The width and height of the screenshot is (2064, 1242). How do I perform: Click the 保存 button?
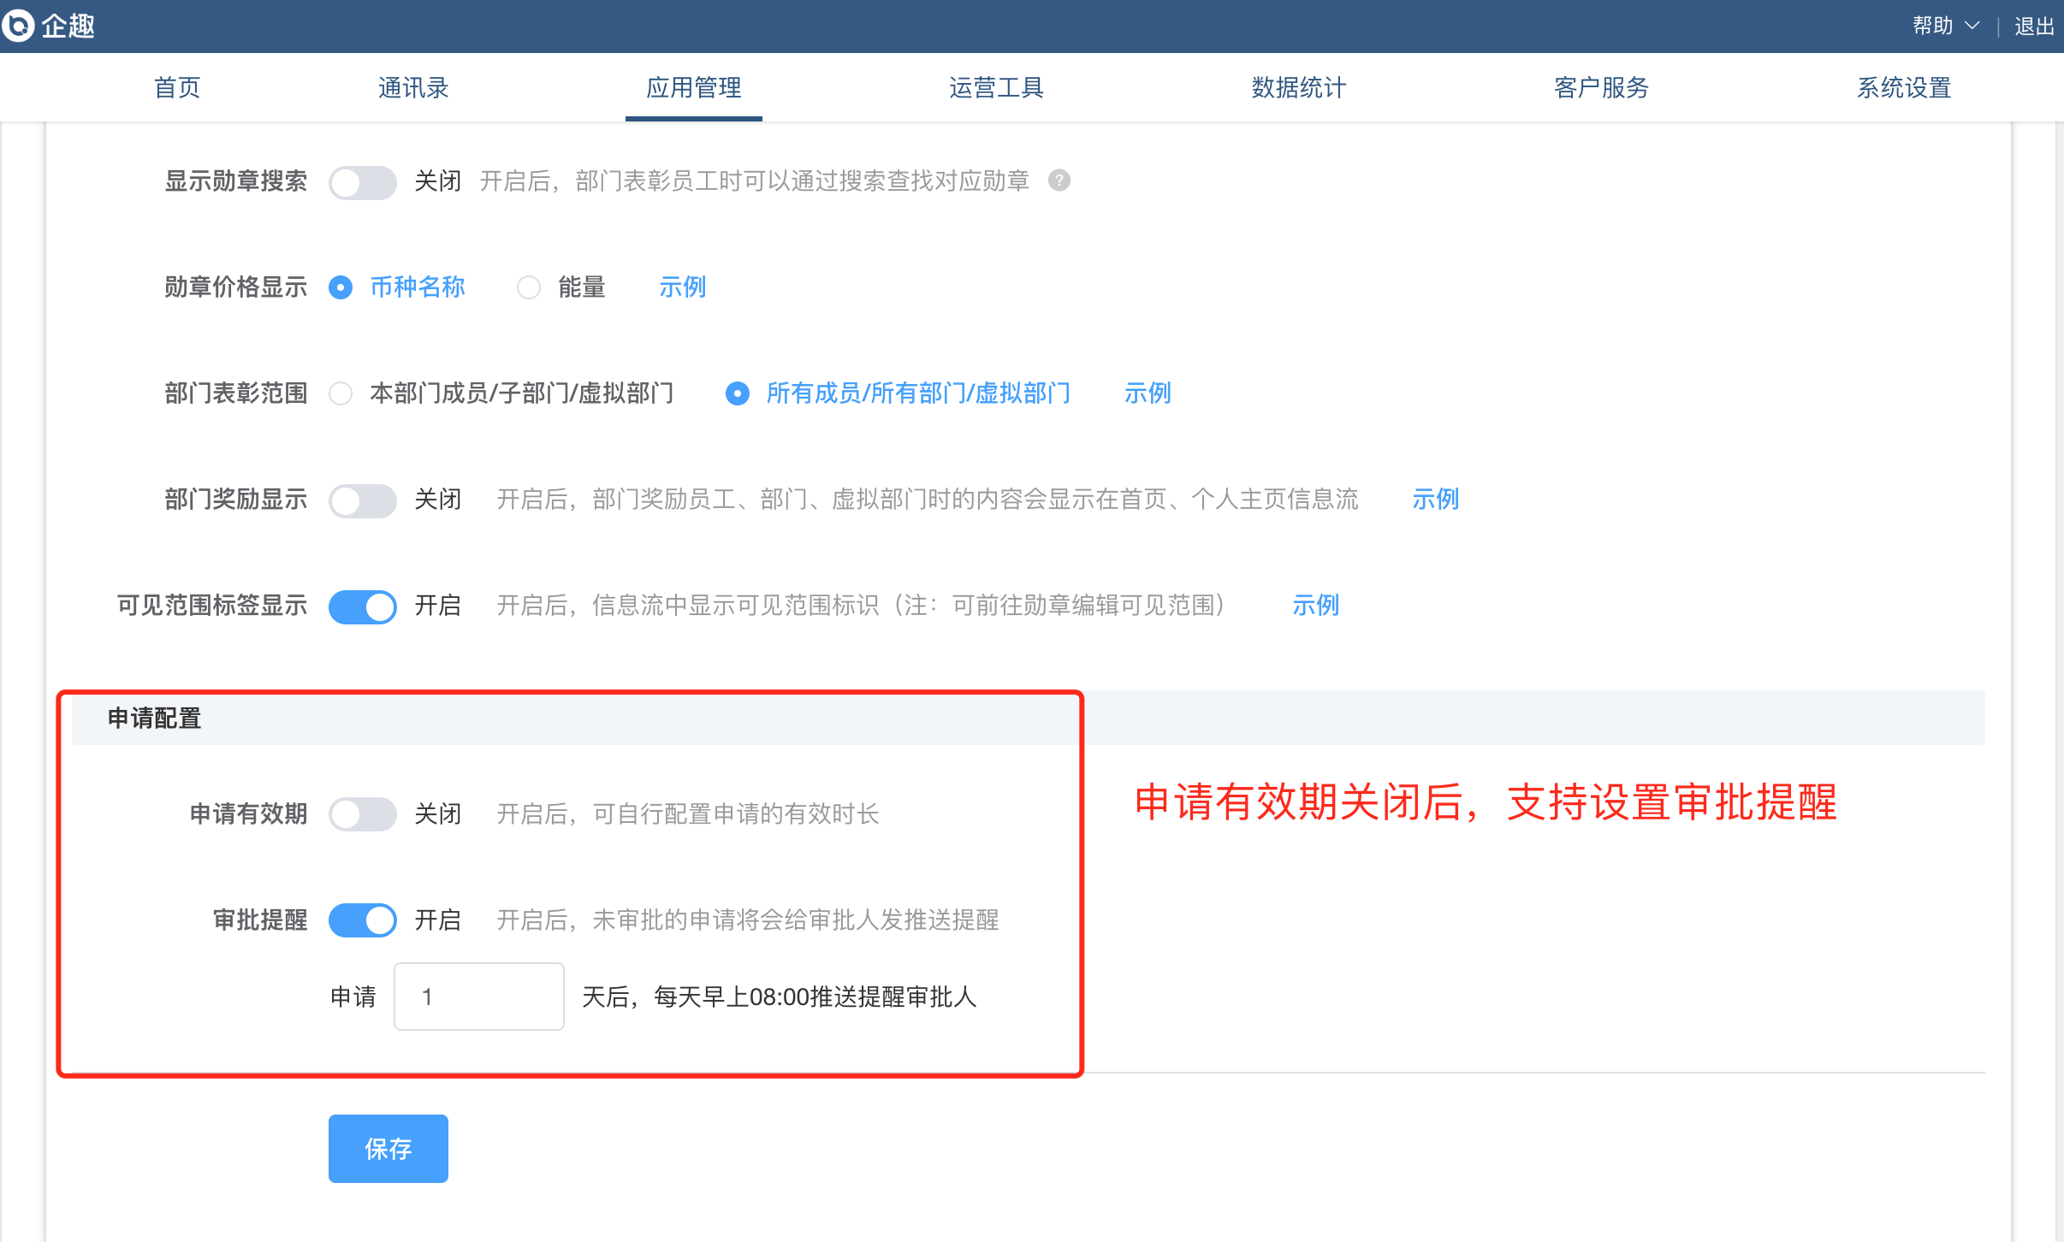[x=388, y=1149]
